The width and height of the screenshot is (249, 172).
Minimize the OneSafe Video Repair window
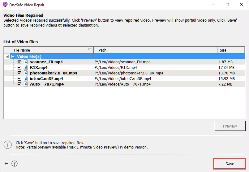coord(213,5)
